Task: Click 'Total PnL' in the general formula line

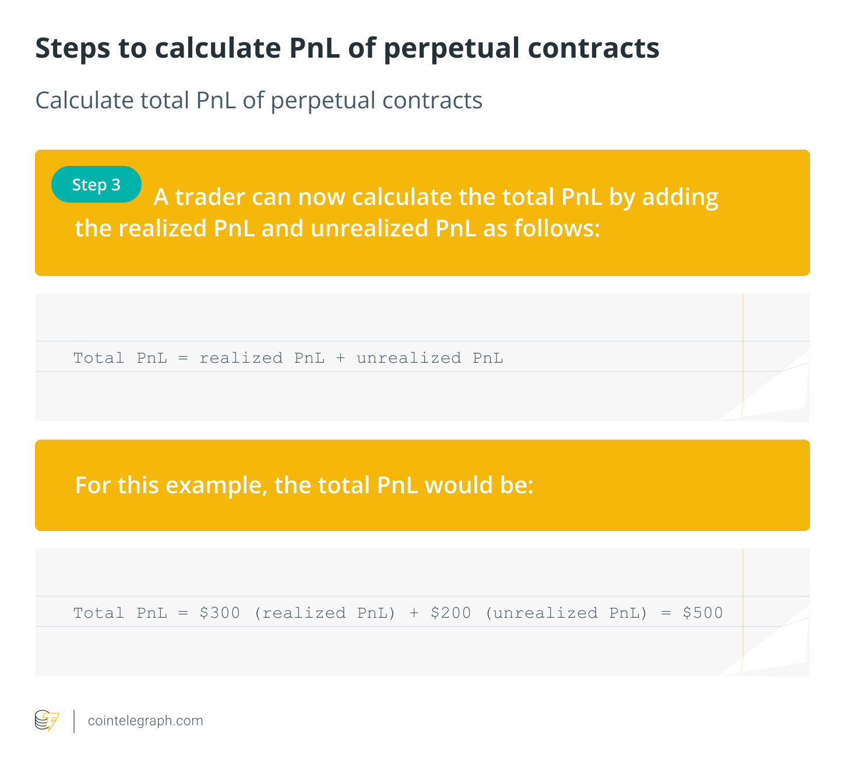Action: point(120,358)
